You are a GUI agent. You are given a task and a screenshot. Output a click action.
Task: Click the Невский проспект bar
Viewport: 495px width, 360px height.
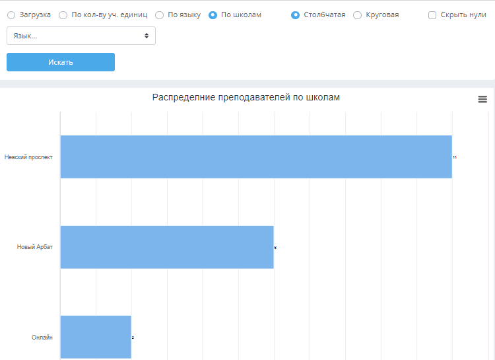[256, 157]
